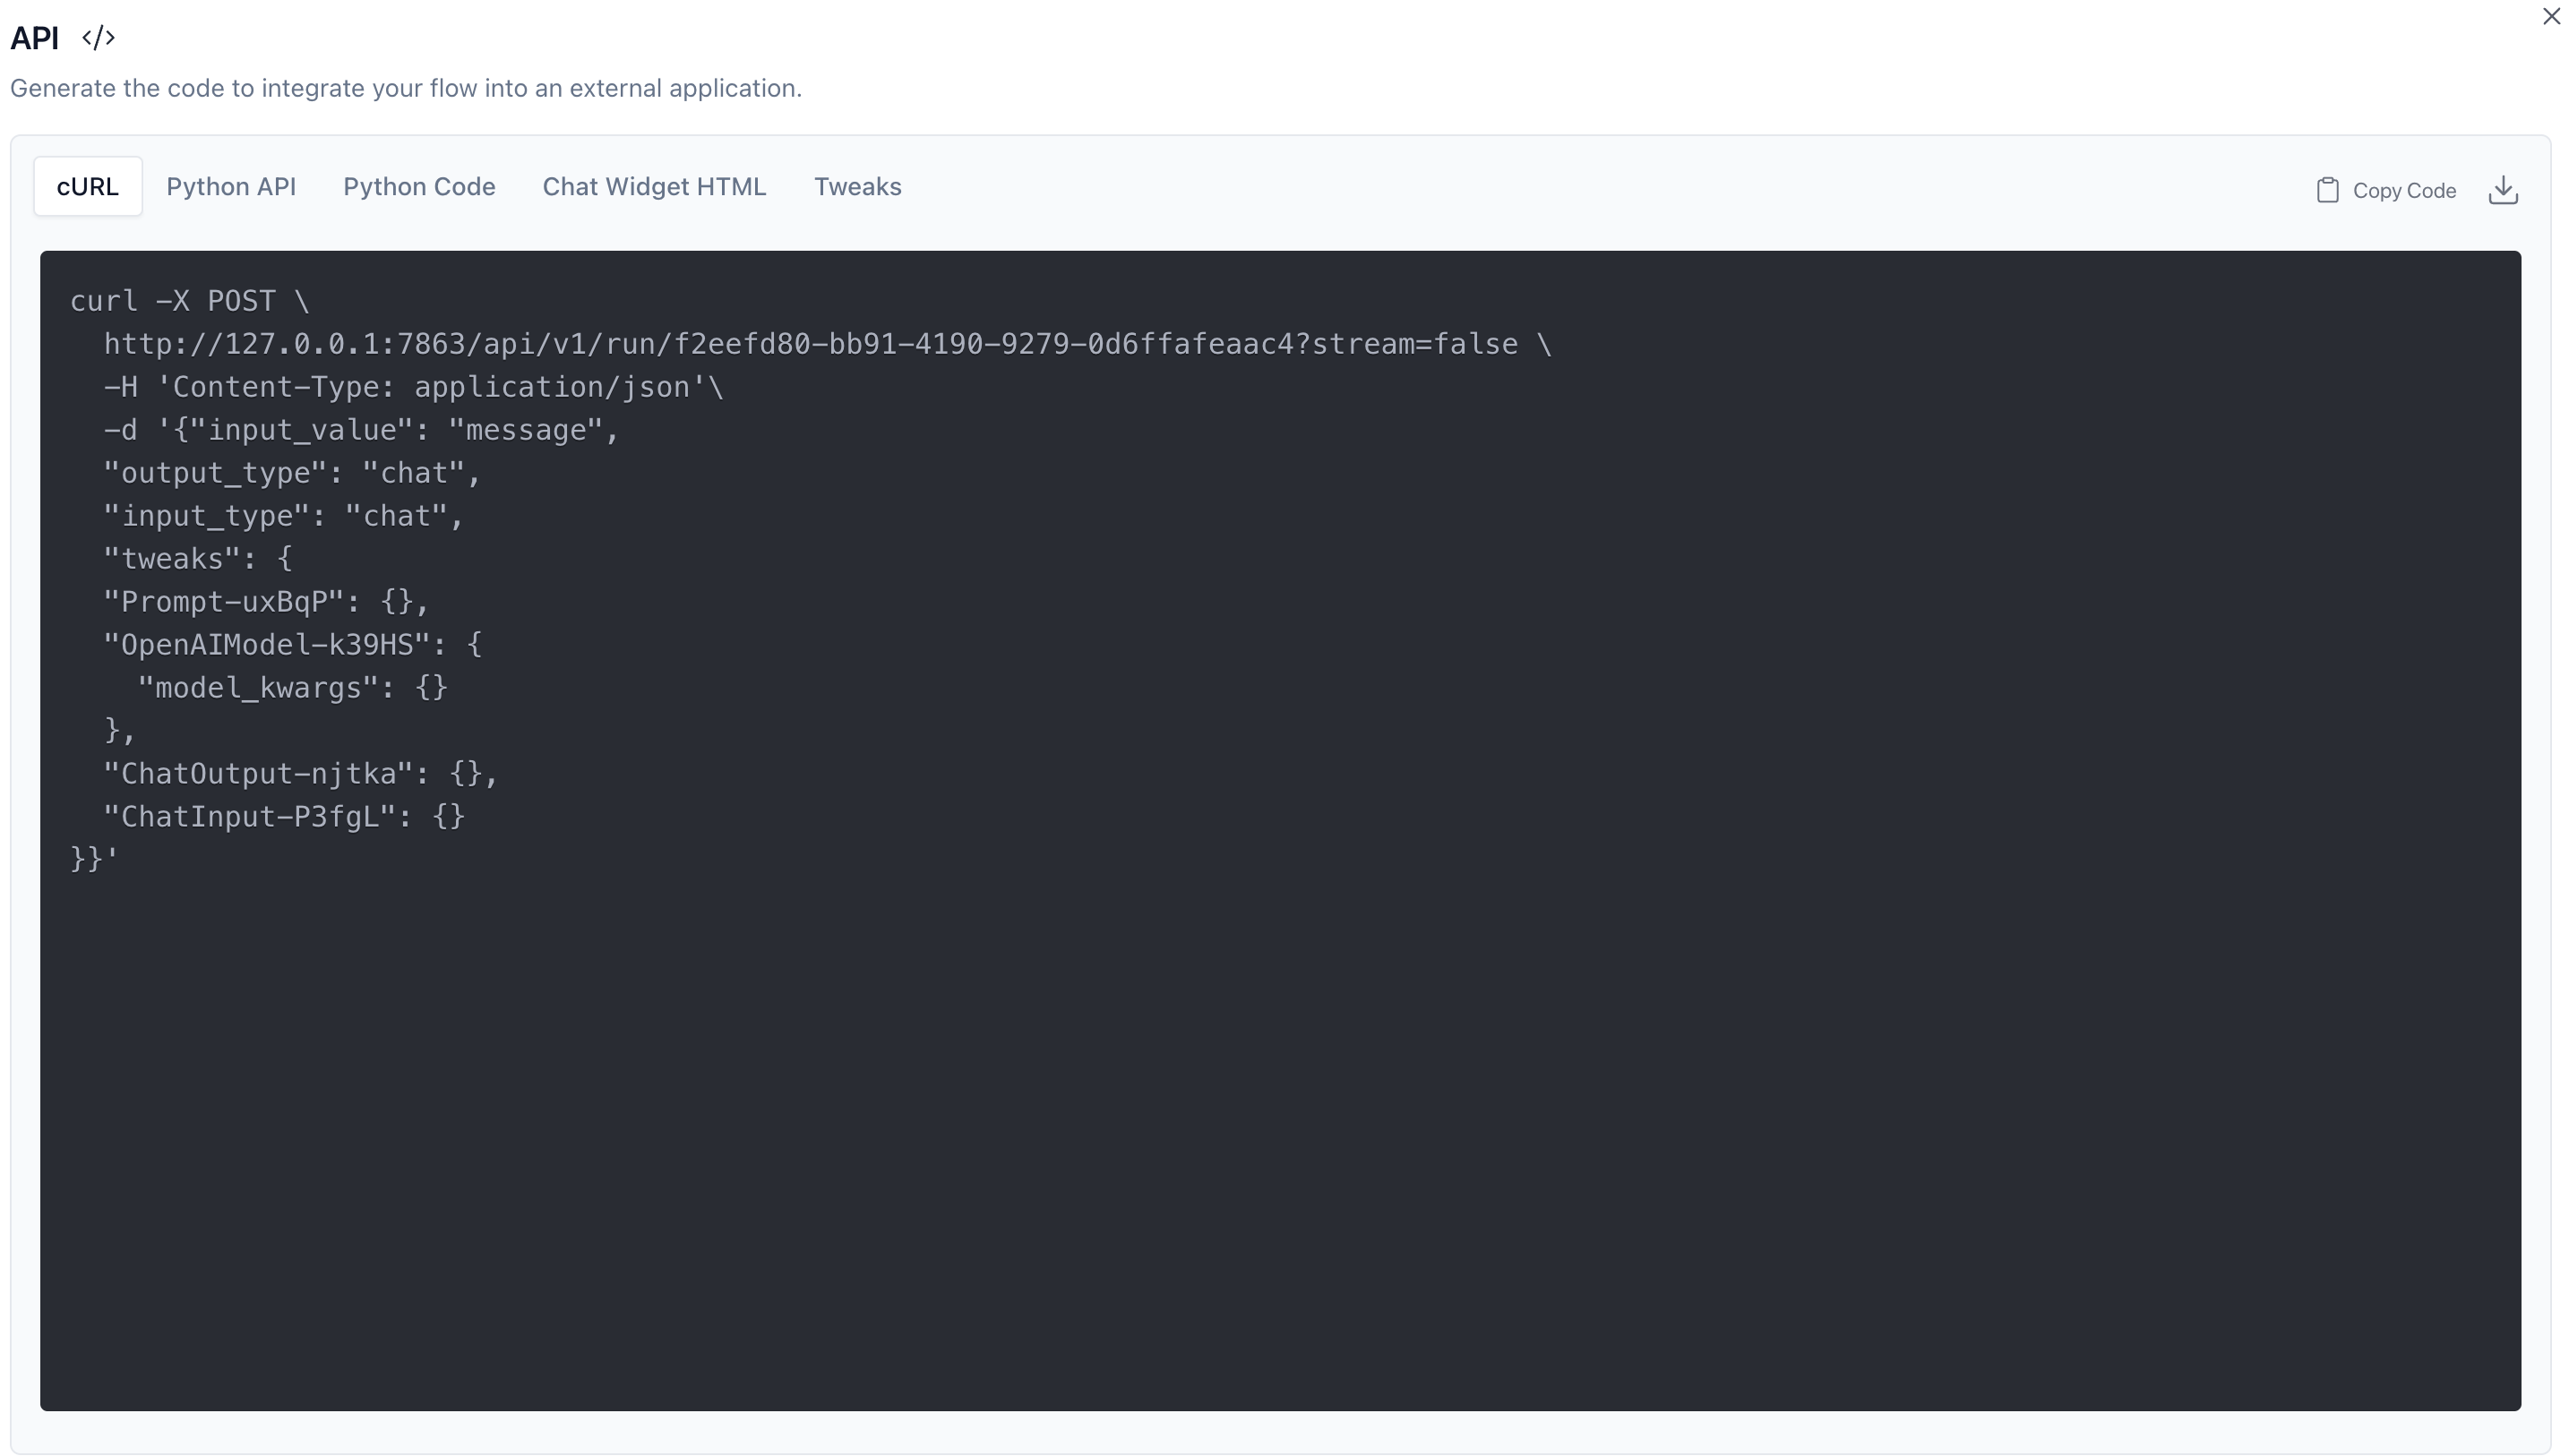This screenshot has height=1456, width=2569.
Task: Click the 127.0.0.1 endpoint URL line
Action: tap(828, 344)
